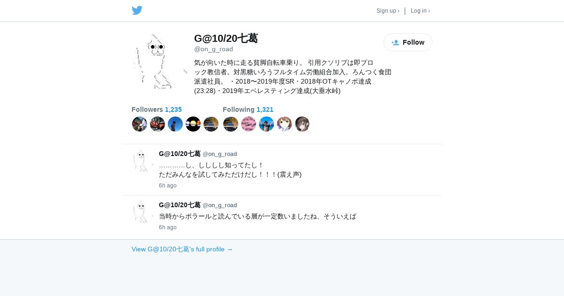The height and width of the screenshot is (296, 564).
Task: Select the pink following avatar icon
Action: coord(249,124)
